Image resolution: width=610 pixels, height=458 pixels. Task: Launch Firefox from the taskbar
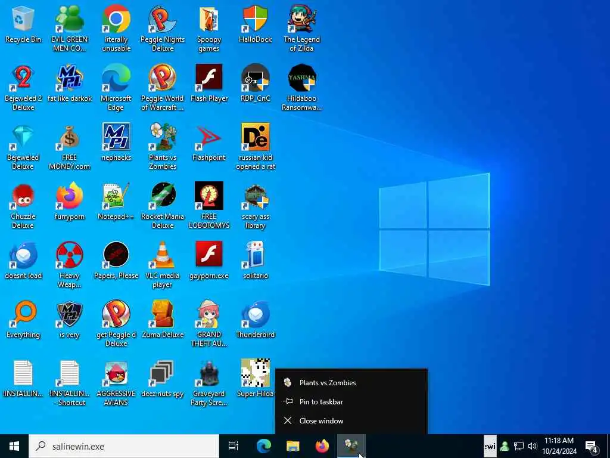point(322,446)
